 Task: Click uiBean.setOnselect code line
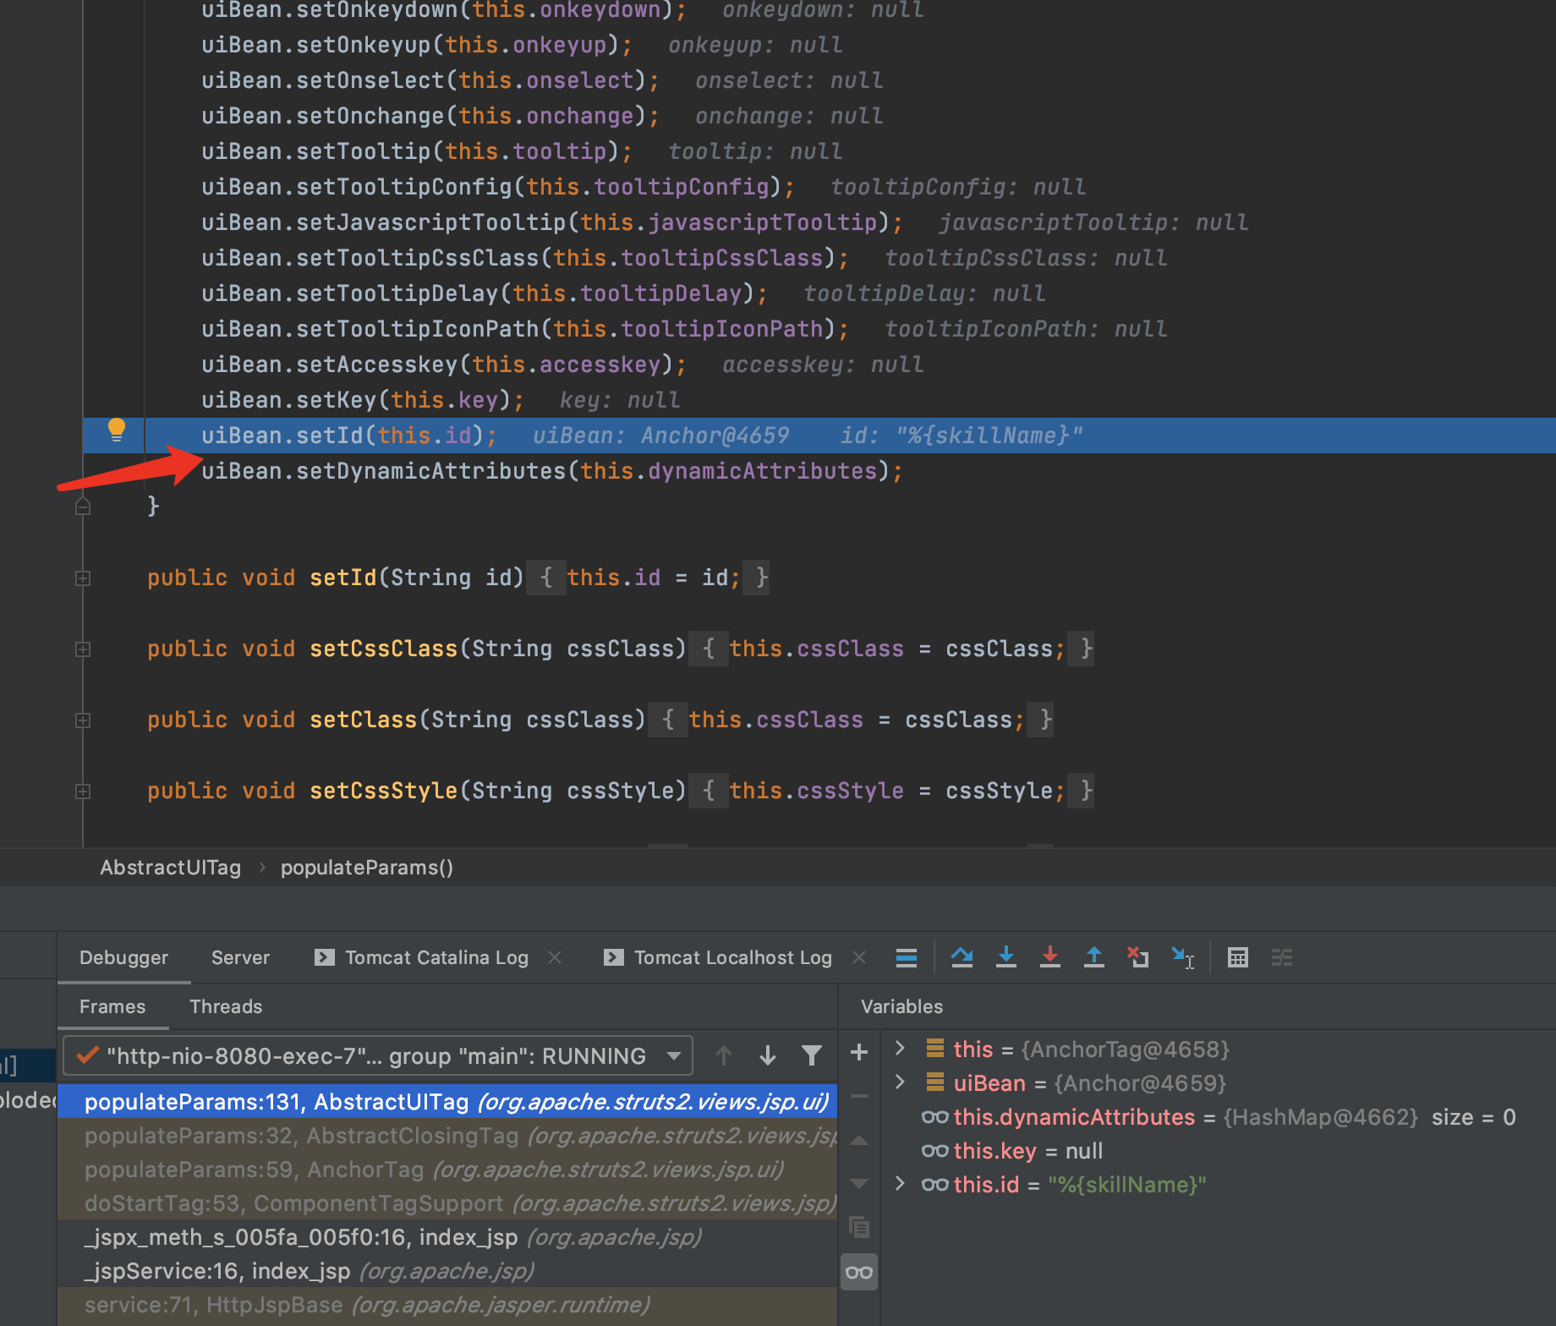[430, 80]
